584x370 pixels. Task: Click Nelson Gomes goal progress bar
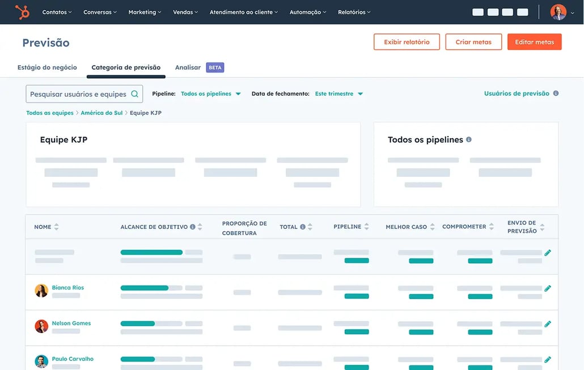[x=151, y=324]
